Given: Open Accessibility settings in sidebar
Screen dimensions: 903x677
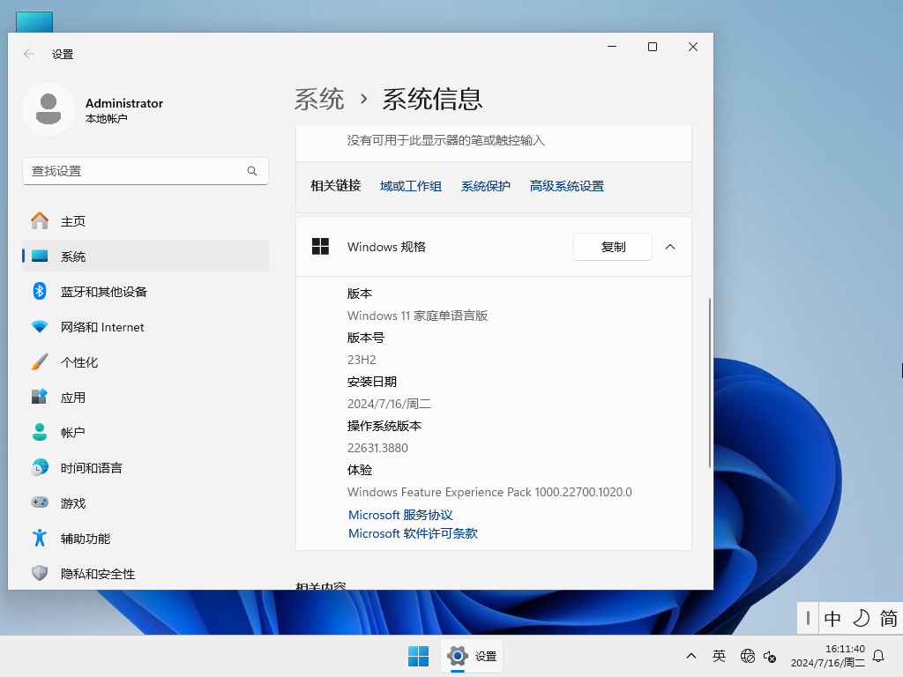Looking at the screenshot, I should (x=84, y=538).
